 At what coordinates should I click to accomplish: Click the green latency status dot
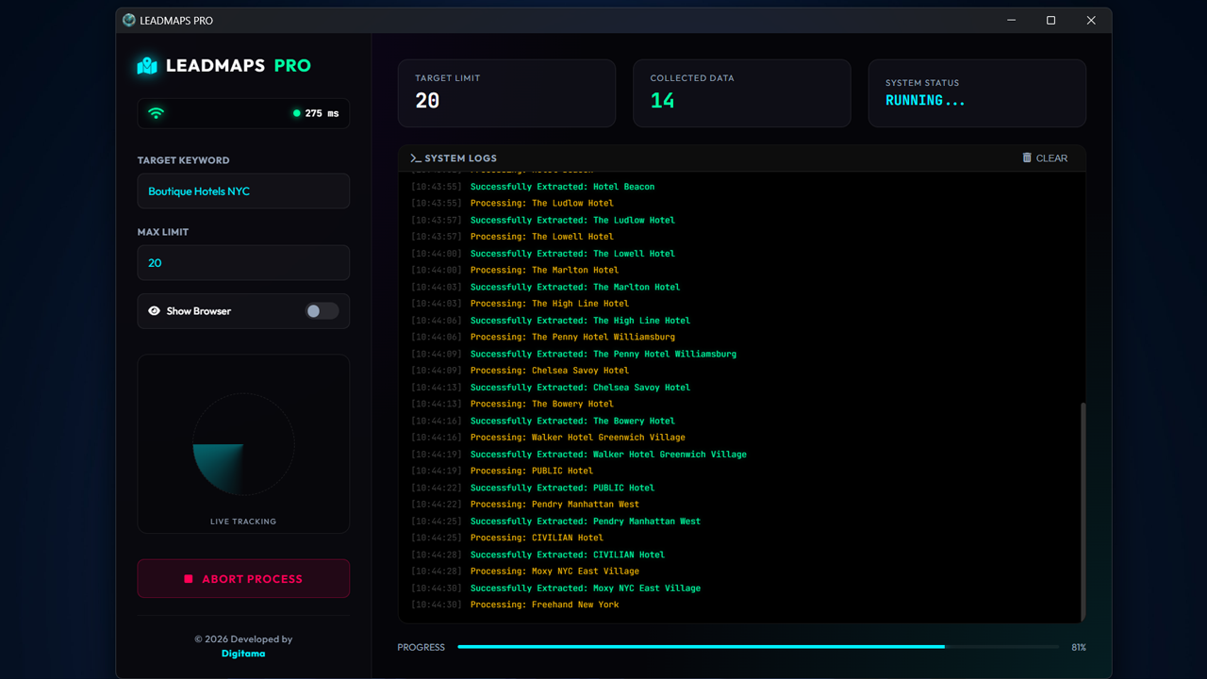click(x=297, y=113)
